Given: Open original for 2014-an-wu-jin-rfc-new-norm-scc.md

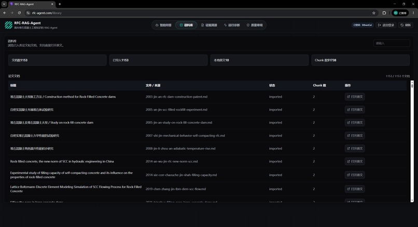Looking at the screenshot, I should pyautogui.click(x=355, y=162).
